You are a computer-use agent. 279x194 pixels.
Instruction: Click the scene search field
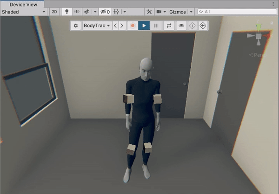click(x=237, y=12)
